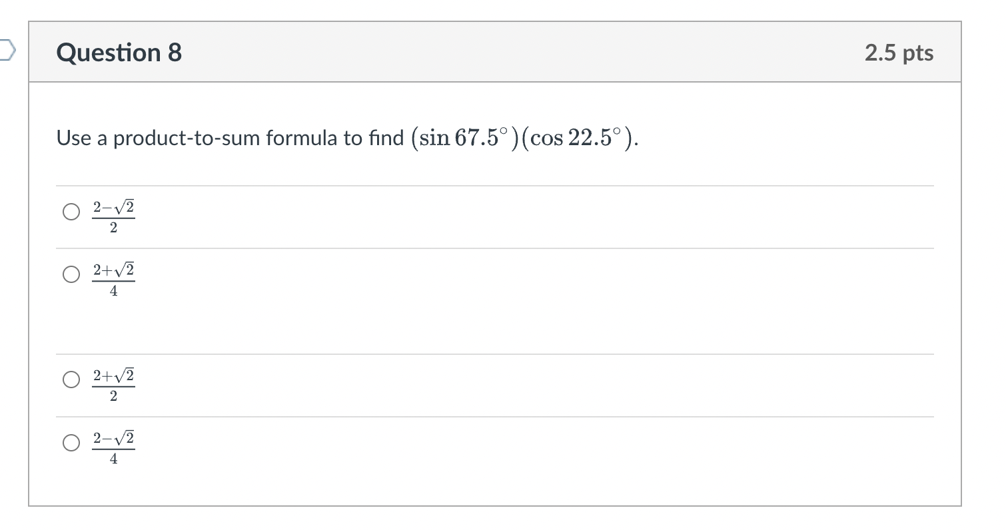Click the circle beside the third answer choice
Screen dimensions: 1006x530
[x=71, y=381]
